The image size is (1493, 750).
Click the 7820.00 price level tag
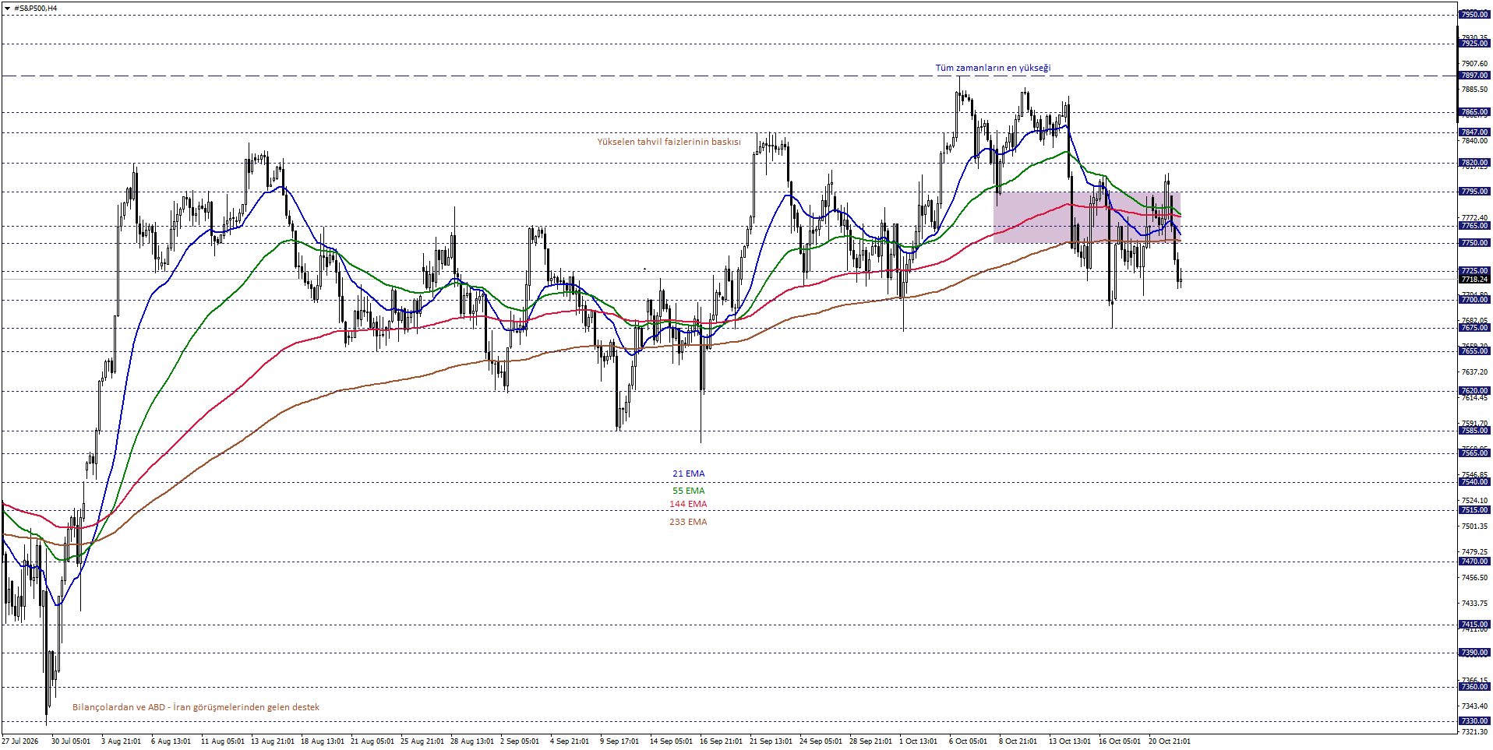(x=1474, y=163)
